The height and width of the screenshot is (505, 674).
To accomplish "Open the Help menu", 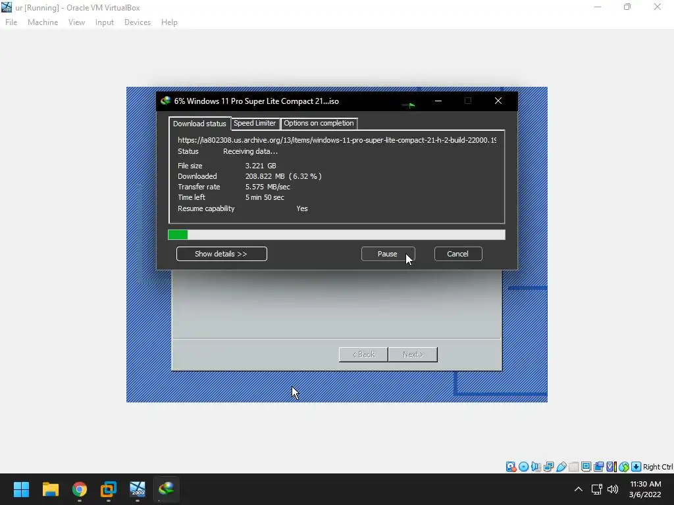I will click(169, 22).
